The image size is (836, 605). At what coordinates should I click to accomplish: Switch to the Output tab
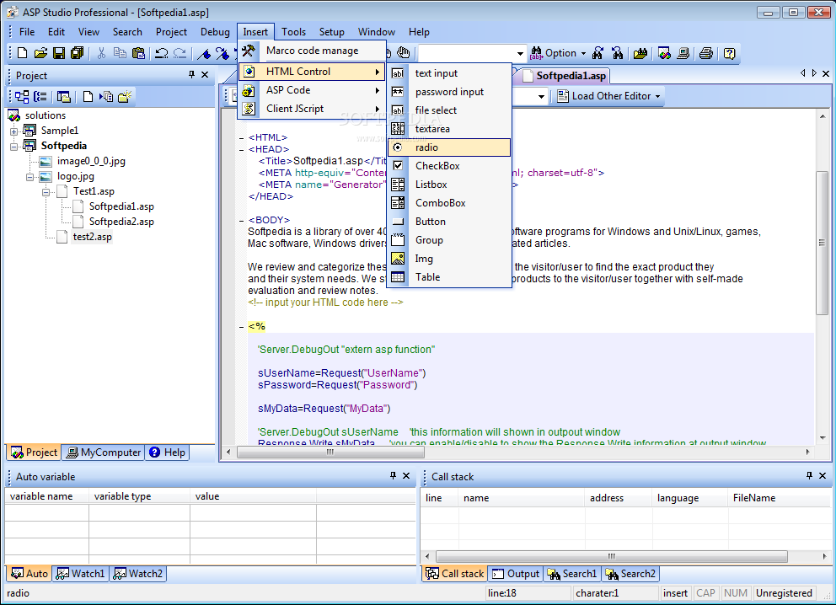coord(516,574)
